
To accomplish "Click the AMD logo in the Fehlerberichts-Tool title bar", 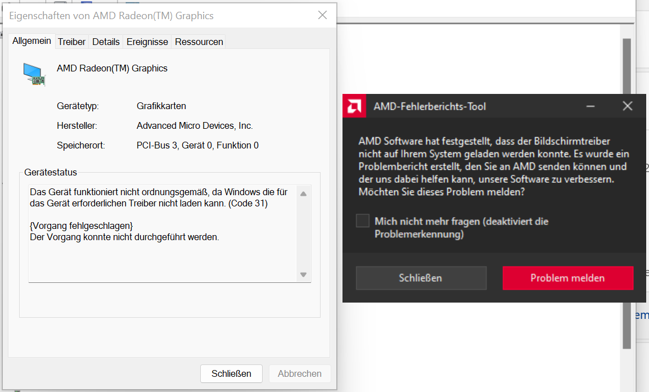I will point(354,106).
